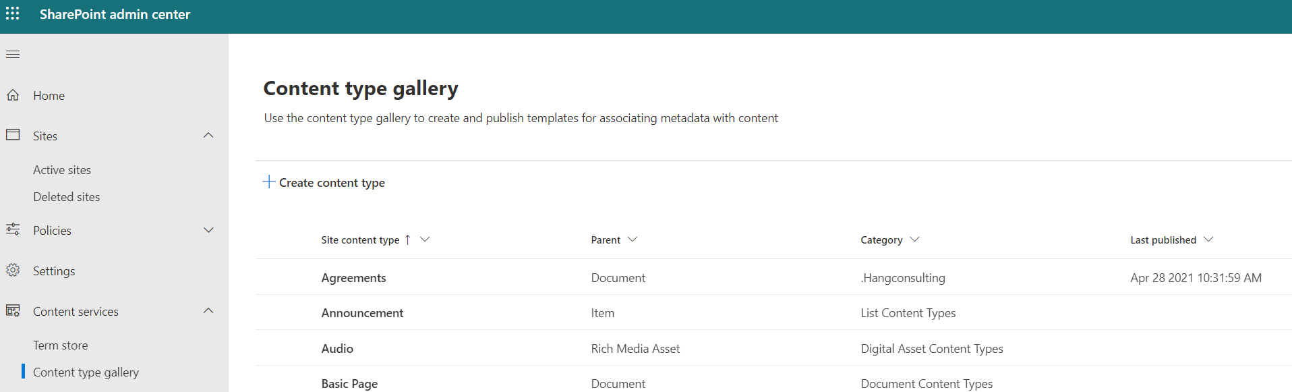Select the Content services icon

click(12, 311)
